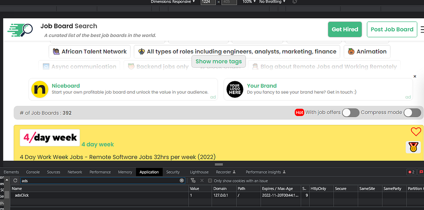Open the Dimensions Responsive dropdown

point(173,2)
